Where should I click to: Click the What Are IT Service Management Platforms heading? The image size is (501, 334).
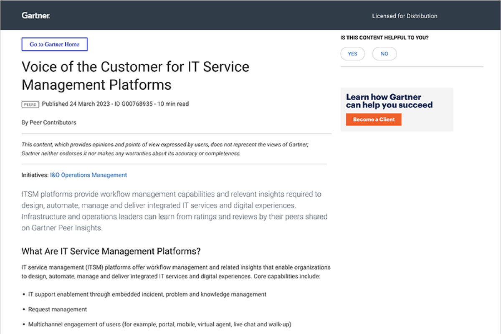click(x=111, y=251)
